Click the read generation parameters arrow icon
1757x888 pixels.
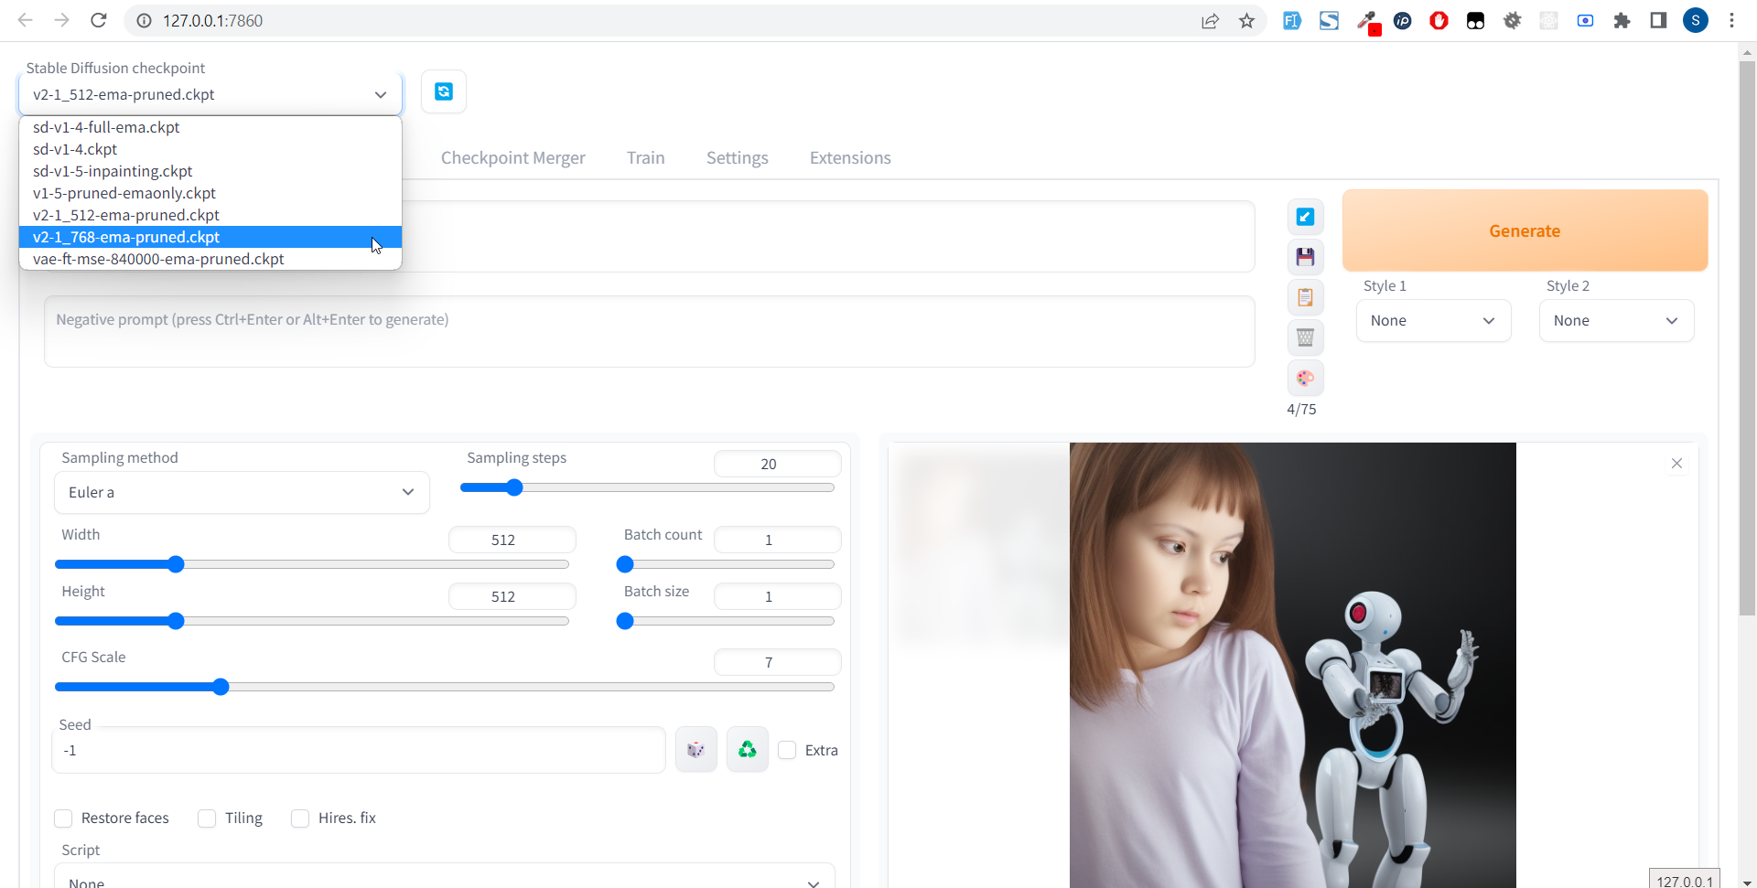point(1305,217)
